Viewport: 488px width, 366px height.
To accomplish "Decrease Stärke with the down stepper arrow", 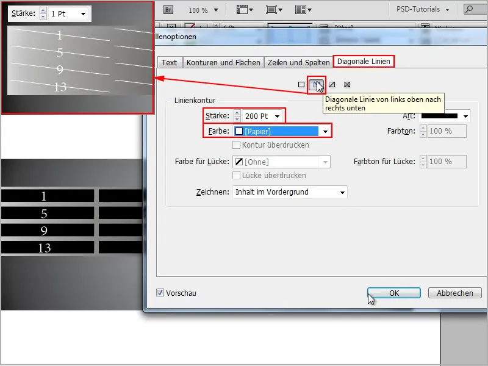I will [237, 119].
